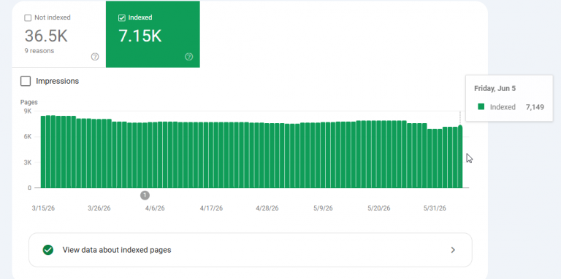Click the green Indexed legend swatch in tooltip
This screenshot has width=561, height=279.
tap(481, 106)
